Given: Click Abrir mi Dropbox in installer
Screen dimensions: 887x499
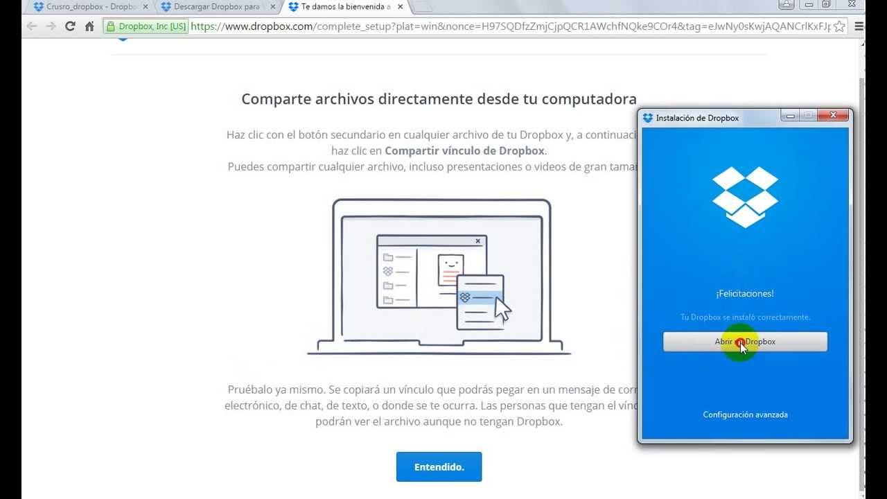Looking at the screenshot, I should (745, 342).
